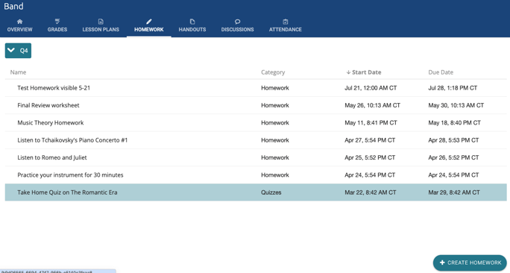Open Listen to Romeo and Juliet

tap(52, 157)
